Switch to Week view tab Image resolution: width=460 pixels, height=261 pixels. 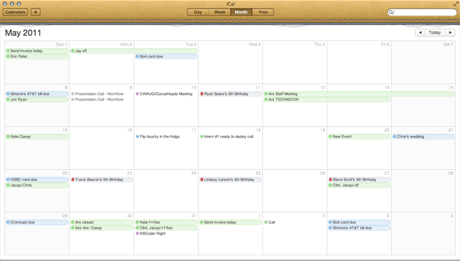[x=219, y=12]
